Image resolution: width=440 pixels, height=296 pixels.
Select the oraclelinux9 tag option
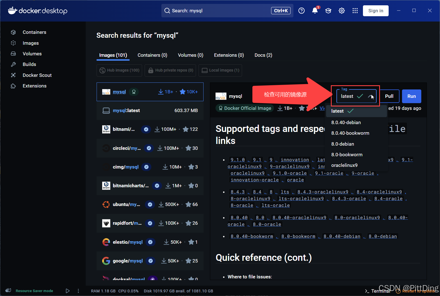[x=357, y=165]
